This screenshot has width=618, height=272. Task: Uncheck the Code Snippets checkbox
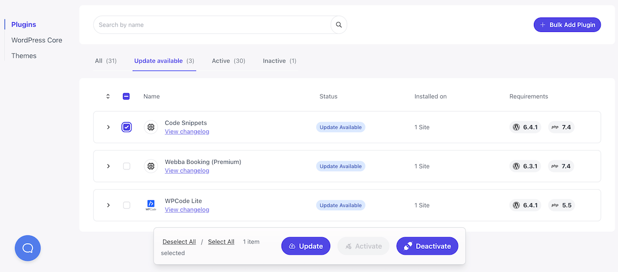coord(127,127)
